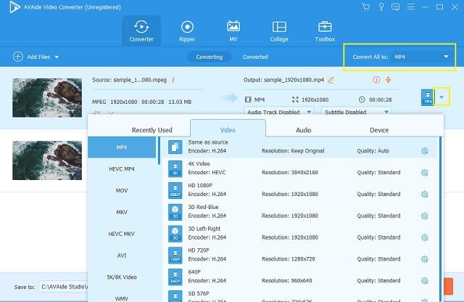Click the format category list scrollbar
The image size is (464, 302).
point(159,150)
